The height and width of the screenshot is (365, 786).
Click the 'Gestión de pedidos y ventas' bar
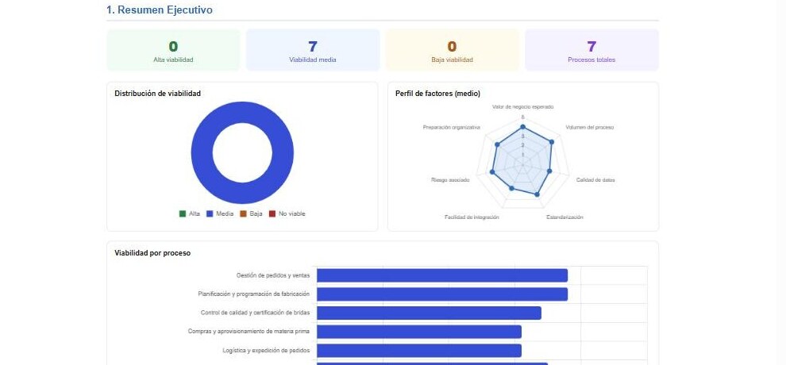pyautogui.click(x=442, y=275)
